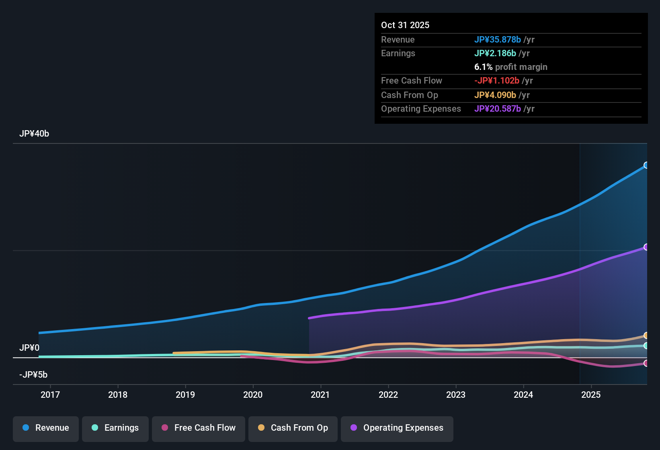Click the JP¥35.878b Revenue value
The height and width of the screenshot is (450, 660).
pos(498,40)
